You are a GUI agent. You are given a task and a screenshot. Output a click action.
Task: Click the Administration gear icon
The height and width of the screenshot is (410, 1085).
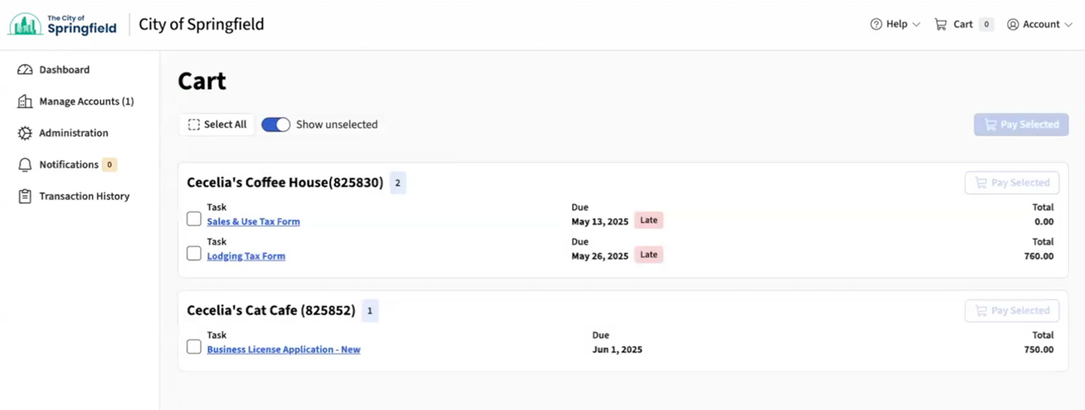click(x=25, y=133)
